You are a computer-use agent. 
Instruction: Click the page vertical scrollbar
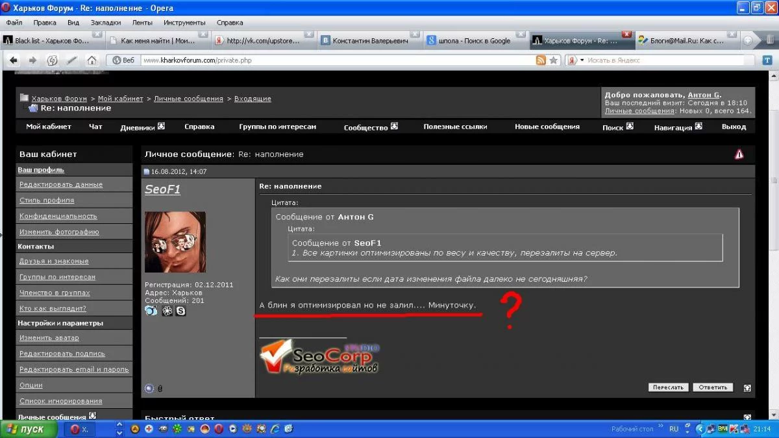773,244
